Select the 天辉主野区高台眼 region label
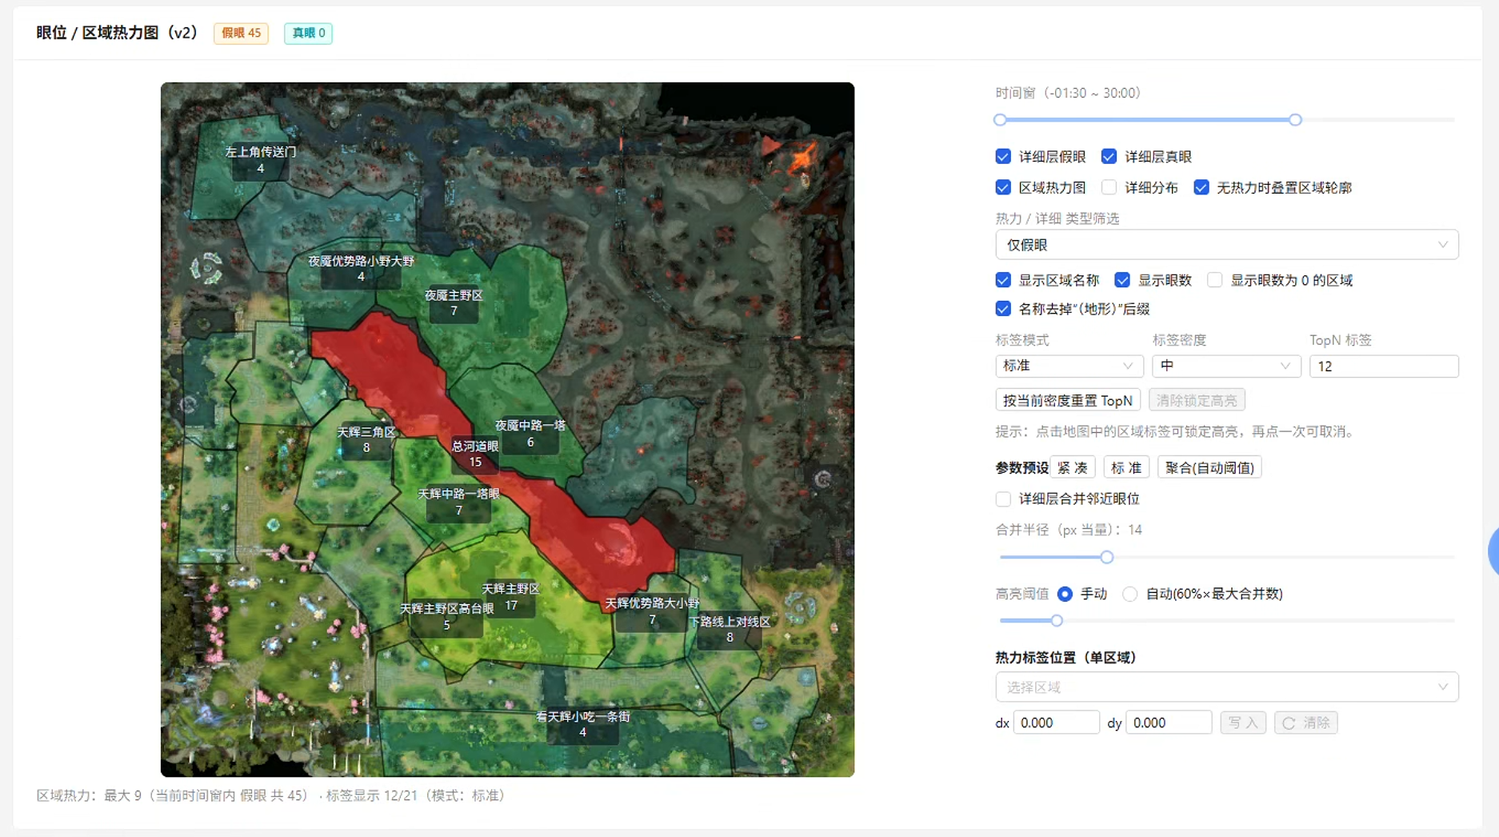Image resolution: width=1499 pixels, height=837 pixels. [446, 617]
